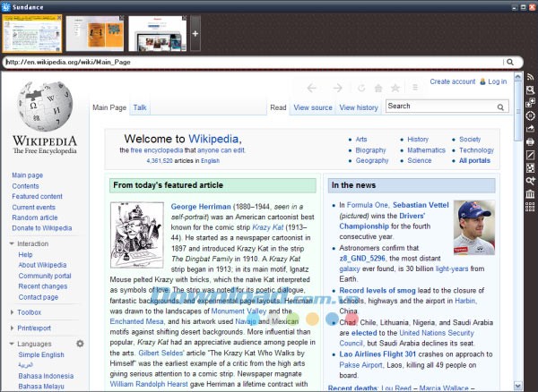Expand the Print/export sidebar section

pyautogui.click(x=35, y=328)
